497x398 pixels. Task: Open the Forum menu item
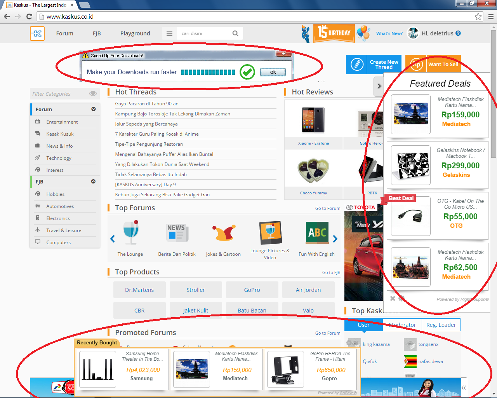click(x=64, y=33)
